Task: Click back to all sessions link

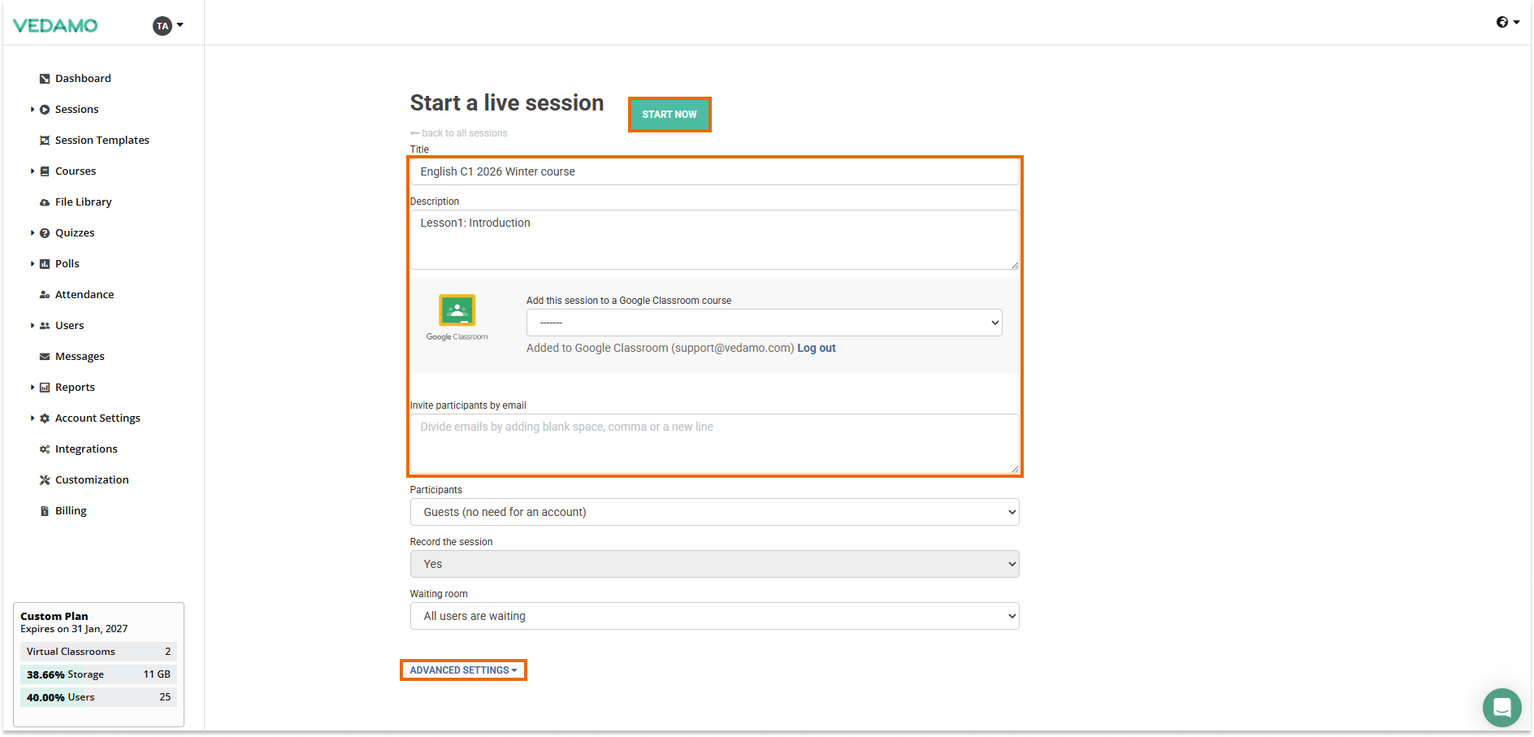Action: click(x=459, y=133)
